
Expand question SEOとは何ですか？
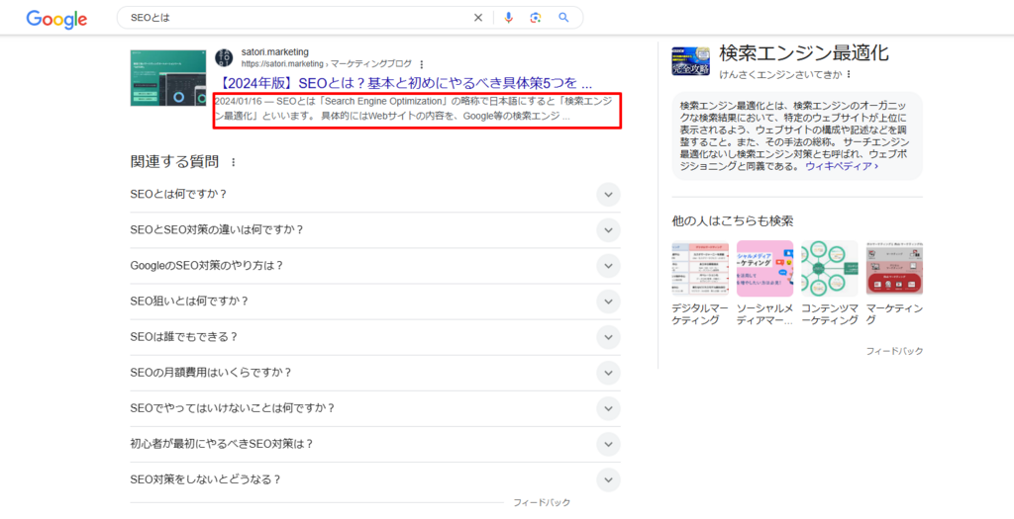click(608, 195)
